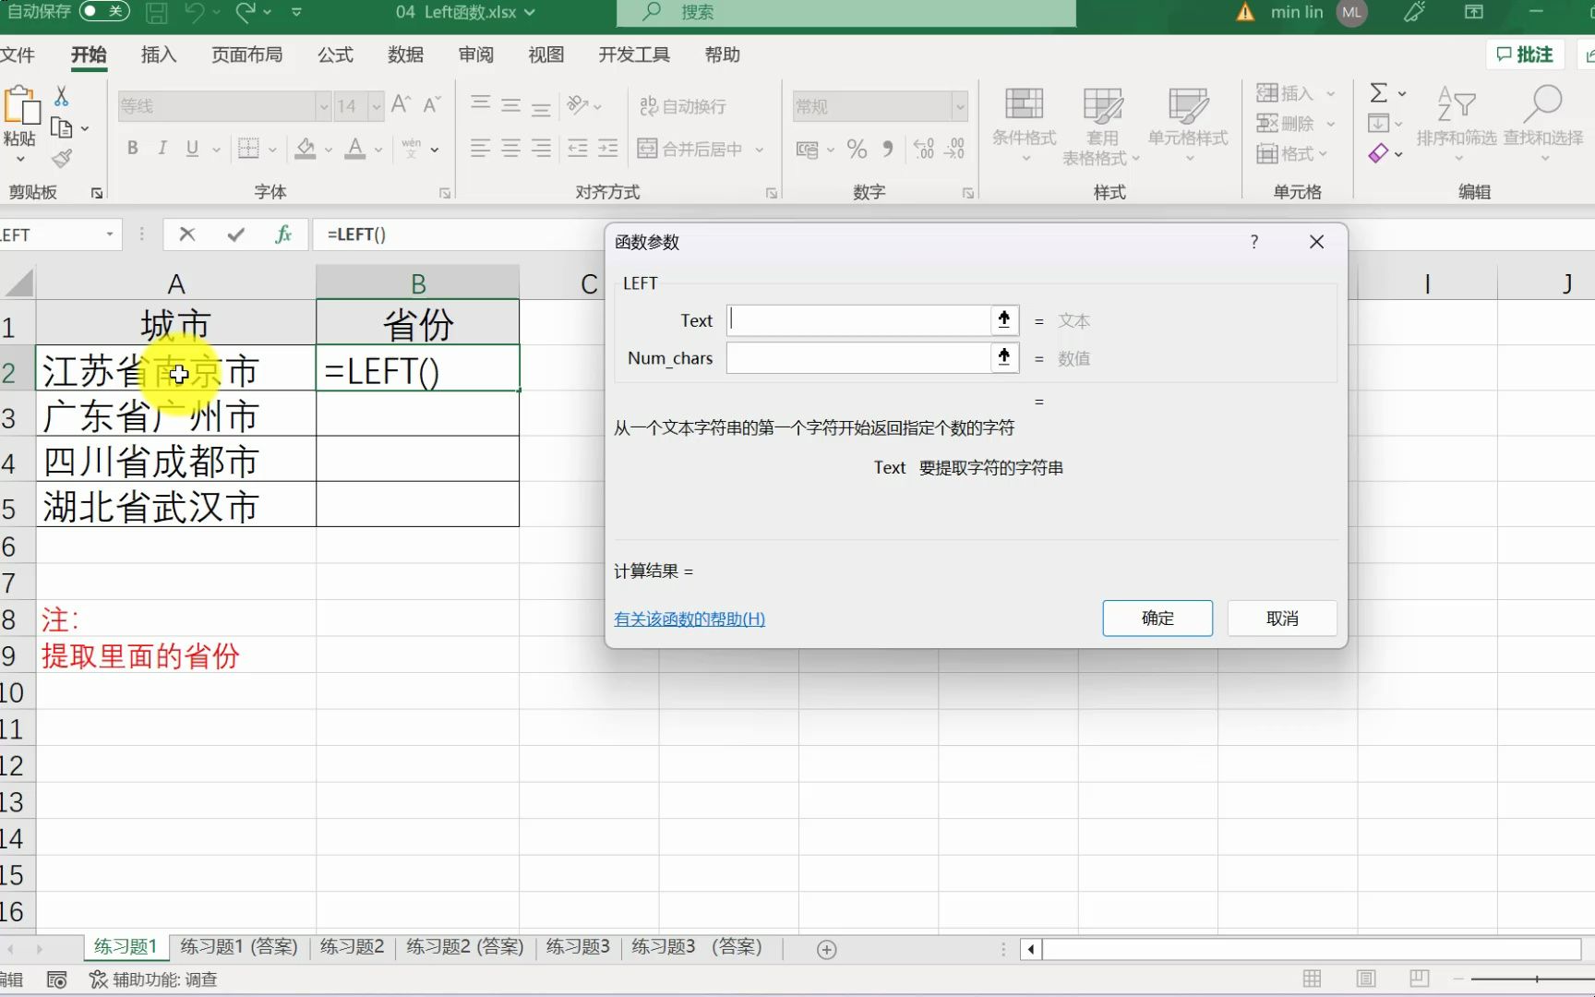This screenshot has height=997, width=1595.
Task: Collapse dialog via Text field range selector
Action: [1004, 320]
